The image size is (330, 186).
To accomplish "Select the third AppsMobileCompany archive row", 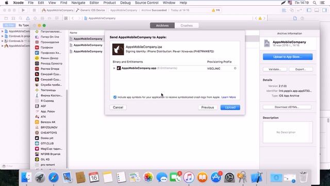I will [x=87, y=52].
